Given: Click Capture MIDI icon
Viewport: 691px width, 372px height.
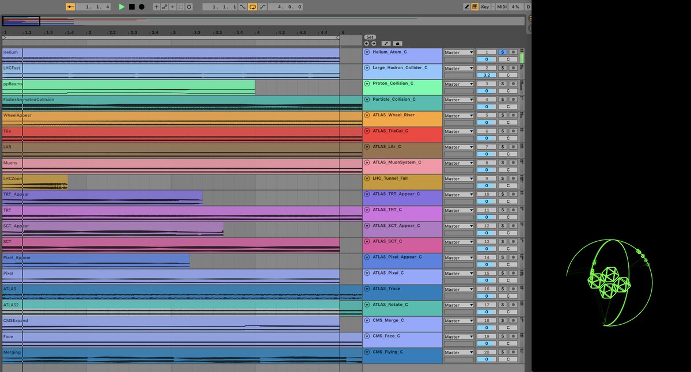Looking at the screenshot, I should pos(181,7).
